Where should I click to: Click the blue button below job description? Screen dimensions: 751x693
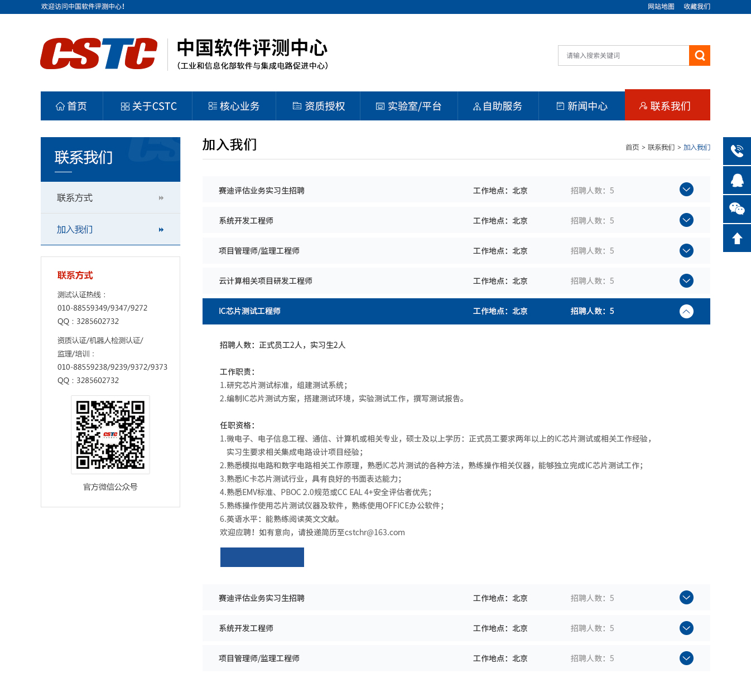tap(262, 557)
